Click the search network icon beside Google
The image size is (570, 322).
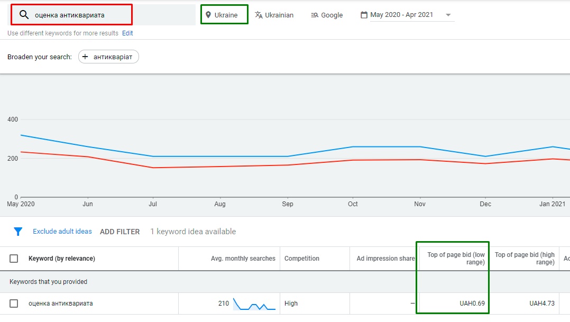[x=315, y=15]
